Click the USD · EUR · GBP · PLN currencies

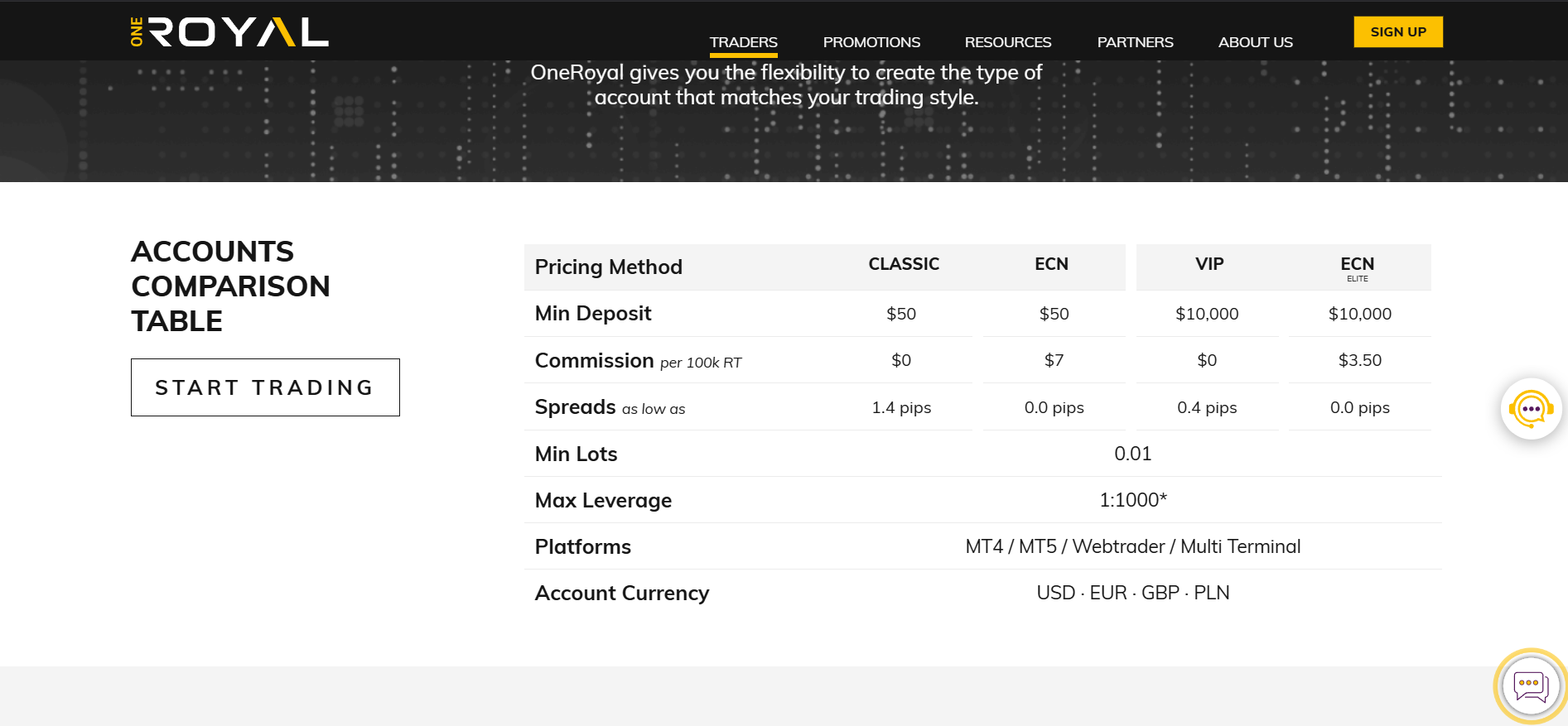pyautogui.click(x=1133, y=593)
